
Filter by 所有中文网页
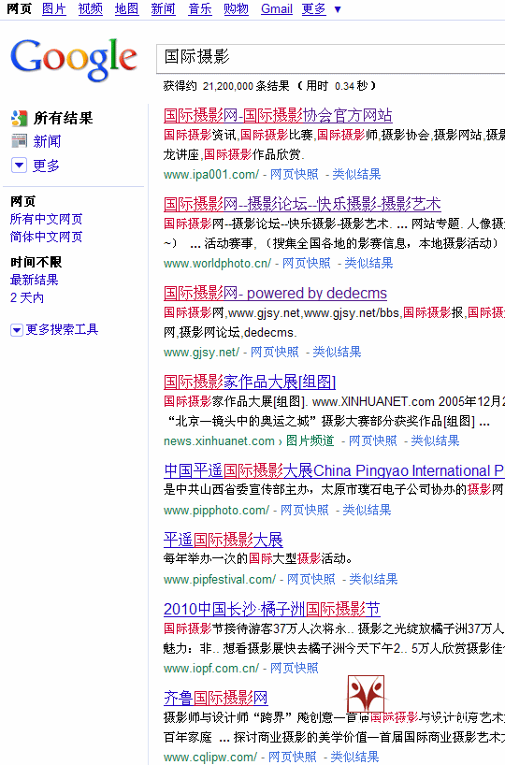pos(47,219)
